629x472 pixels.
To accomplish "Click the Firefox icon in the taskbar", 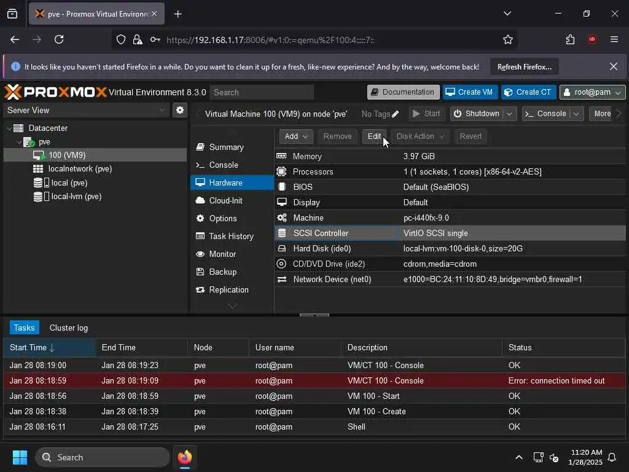I will pos(184,457).
